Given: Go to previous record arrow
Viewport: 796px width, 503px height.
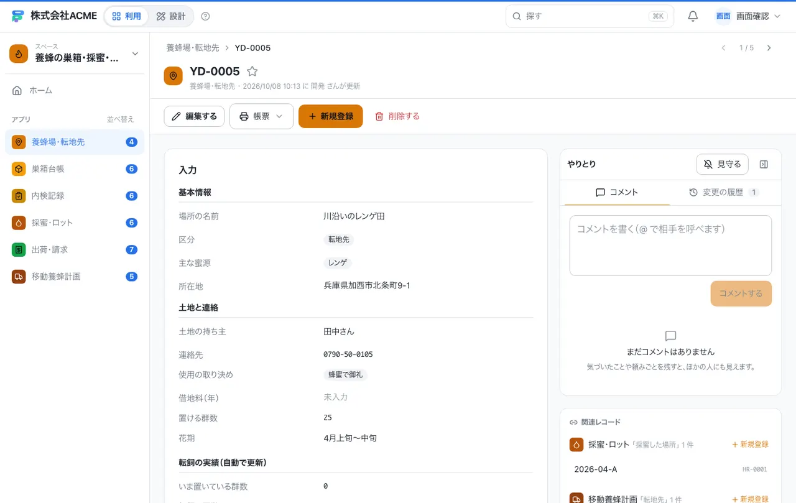Looking at the screenshot, I should point(723,48).
